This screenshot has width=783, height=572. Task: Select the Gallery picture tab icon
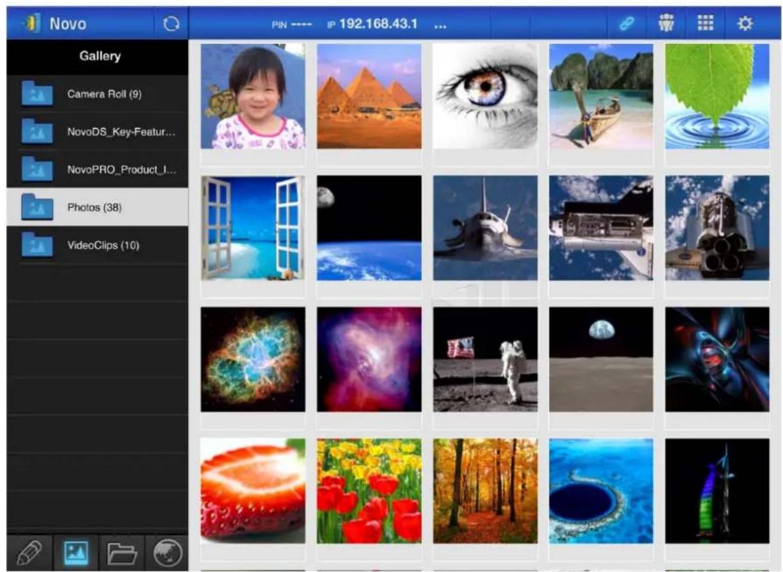(x=76, y=553)
